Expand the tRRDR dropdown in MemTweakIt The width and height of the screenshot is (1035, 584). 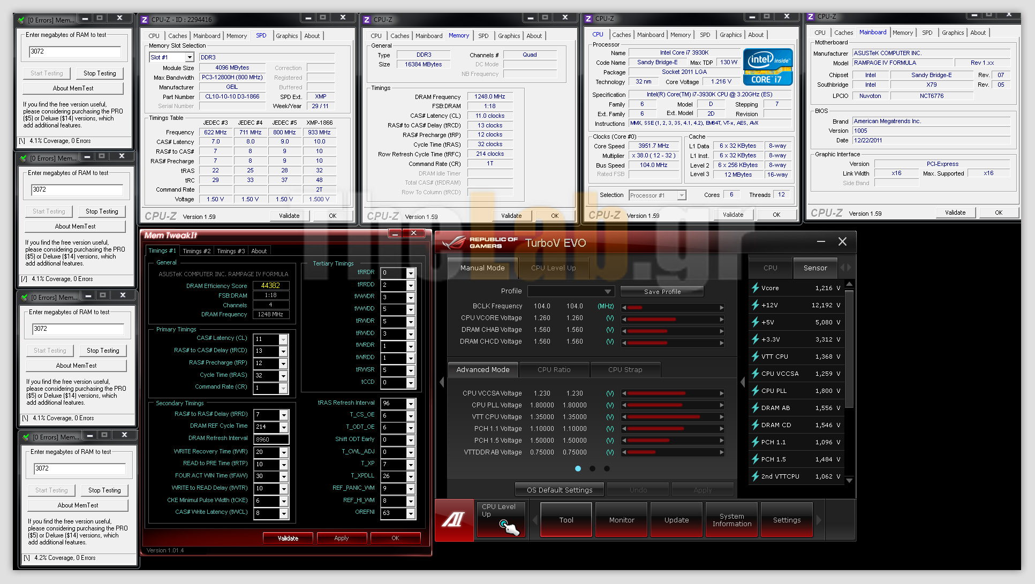click(x=411, y=273)
